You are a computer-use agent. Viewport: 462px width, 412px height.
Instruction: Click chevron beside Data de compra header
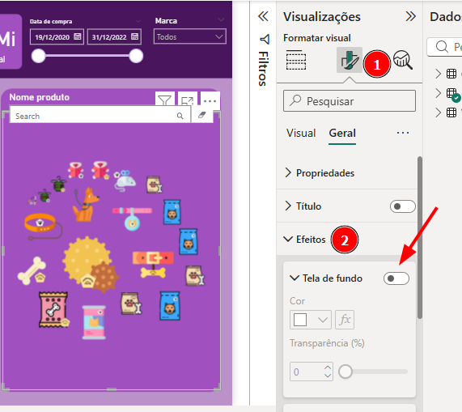(138, 21)
